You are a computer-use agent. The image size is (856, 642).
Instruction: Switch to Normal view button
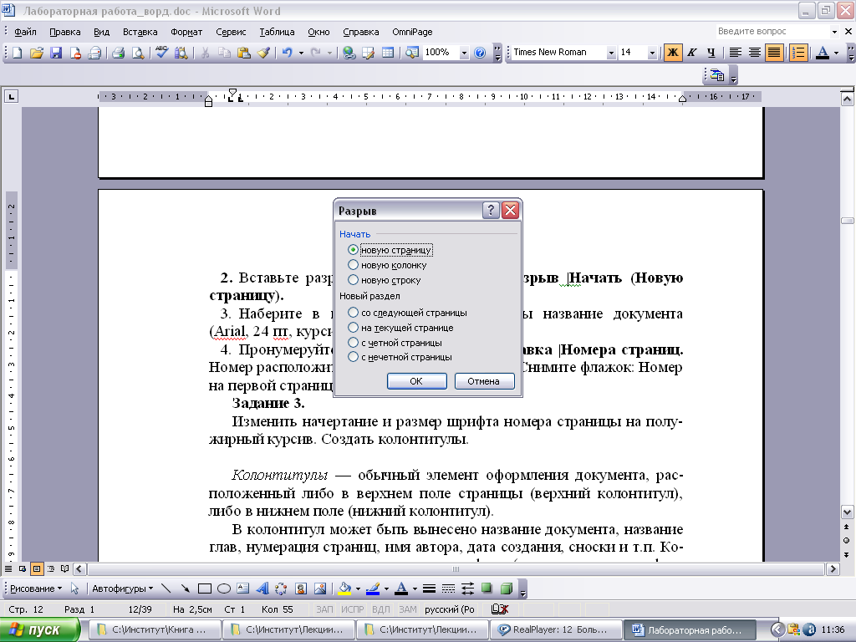pyautogui.click(x=8, y=568)
